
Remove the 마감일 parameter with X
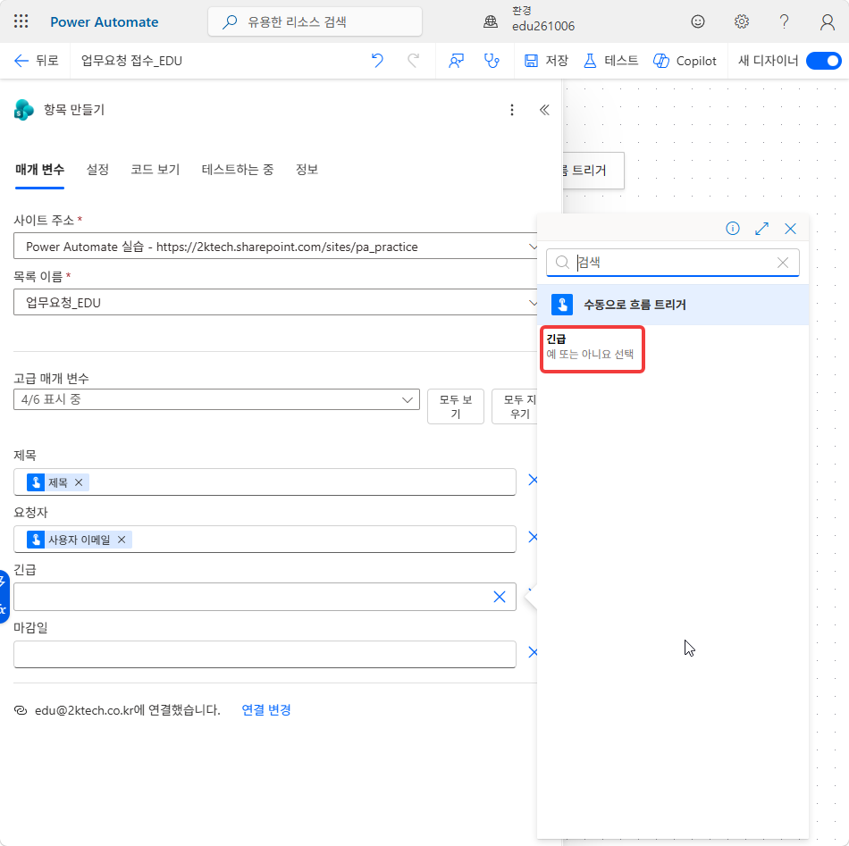pos(533,652)
